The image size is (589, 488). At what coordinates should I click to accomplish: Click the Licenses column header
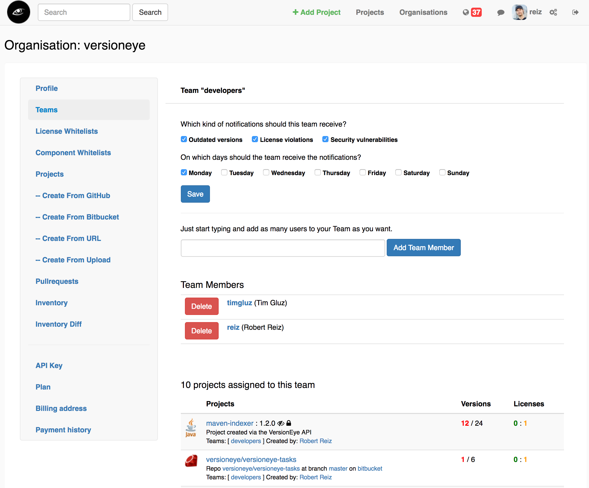click(529, 404)
